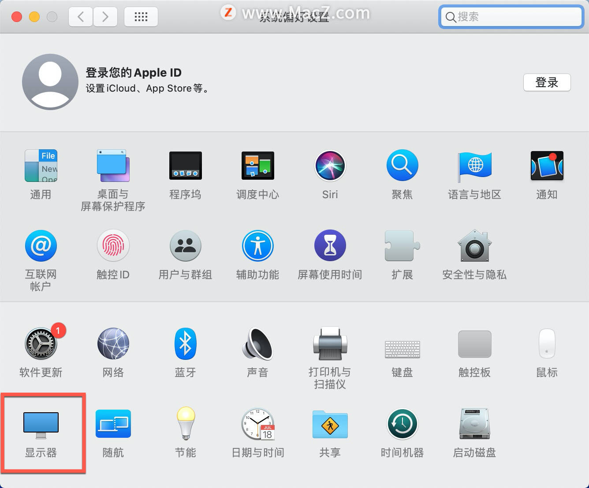
Task: Open 软件更新 with the update badge
Action: [41, 344]
